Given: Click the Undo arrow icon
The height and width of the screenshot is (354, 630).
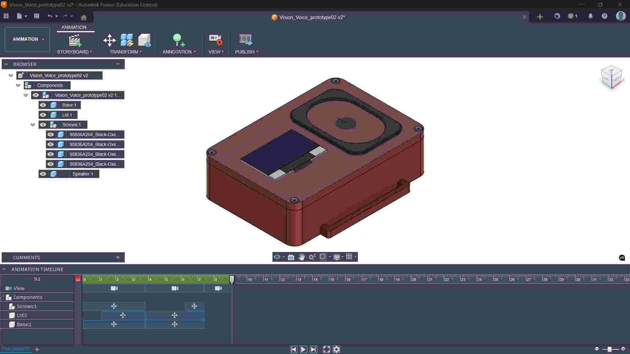Looking at the screenshot, I should tap(50, 16).
